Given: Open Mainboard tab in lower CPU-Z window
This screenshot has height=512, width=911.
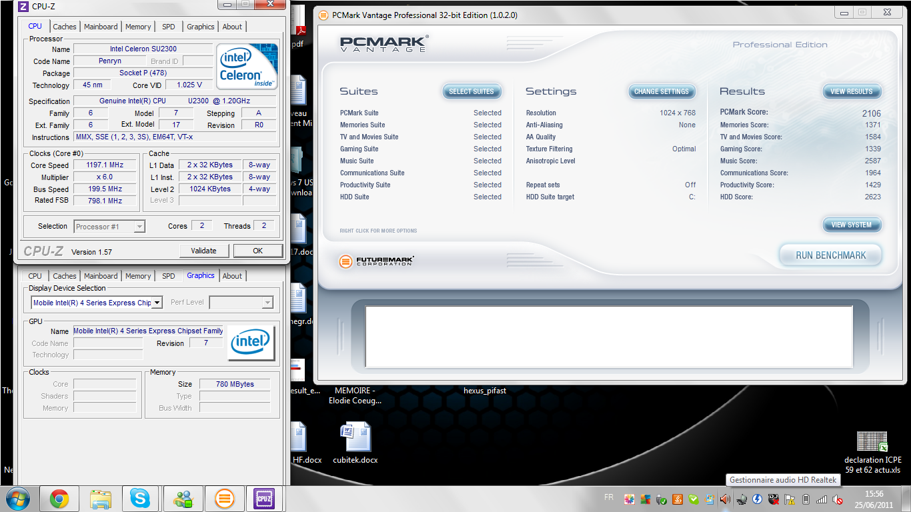Looking at the screenshot, I should click(101, 276).
